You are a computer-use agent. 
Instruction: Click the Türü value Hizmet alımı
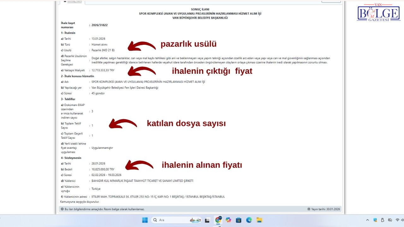(99, 44)
